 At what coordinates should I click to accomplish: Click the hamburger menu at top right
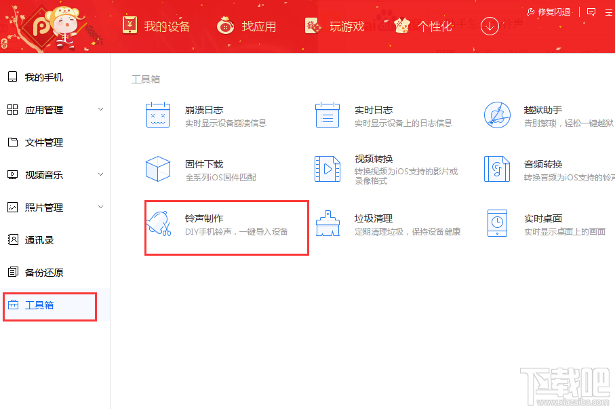(608, 12)
